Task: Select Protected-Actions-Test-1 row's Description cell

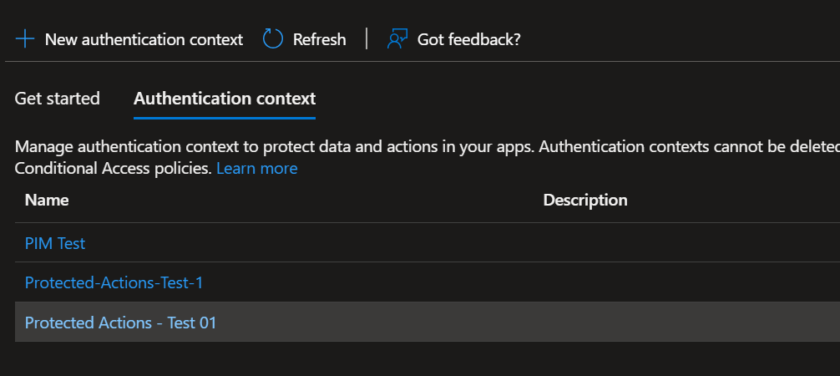Action: 668,282
